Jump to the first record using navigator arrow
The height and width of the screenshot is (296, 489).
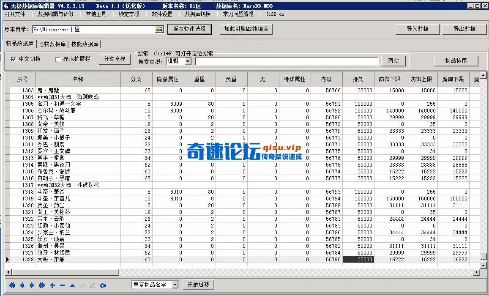(12, 285)
